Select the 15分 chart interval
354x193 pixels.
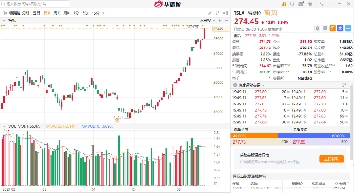[96, 13]
